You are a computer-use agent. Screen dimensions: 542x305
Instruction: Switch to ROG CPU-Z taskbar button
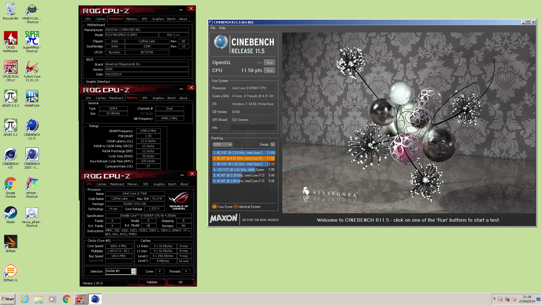coord(81,299)
